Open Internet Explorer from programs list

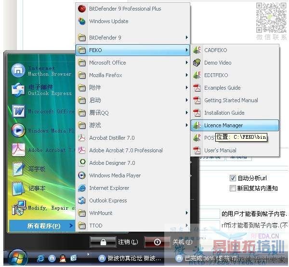(x=82, y=188)
